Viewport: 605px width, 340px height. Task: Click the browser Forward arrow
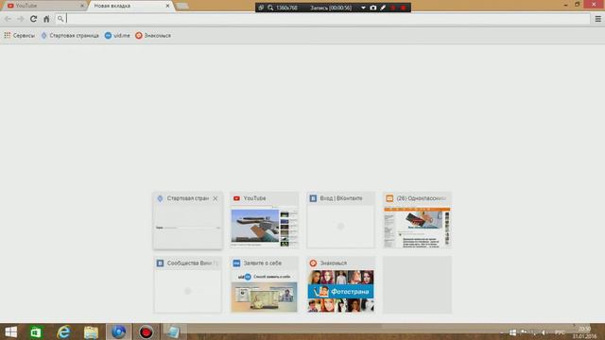coord(21,19)
